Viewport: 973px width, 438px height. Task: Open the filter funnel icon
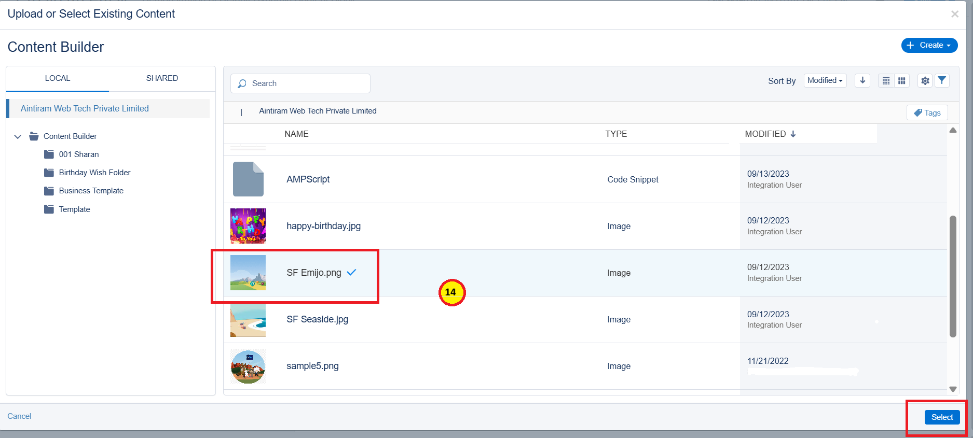point(942,80)
